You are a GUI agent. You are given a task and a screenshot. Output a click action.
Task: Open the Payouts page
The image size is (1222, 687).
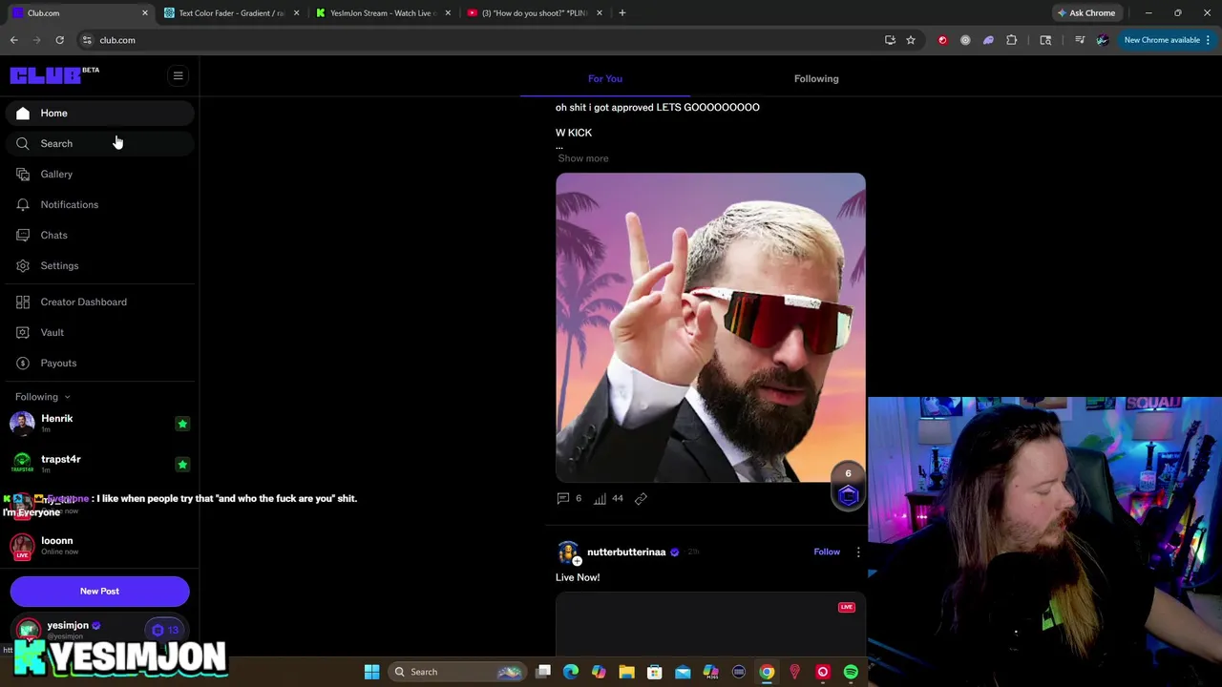coord(99,363)
